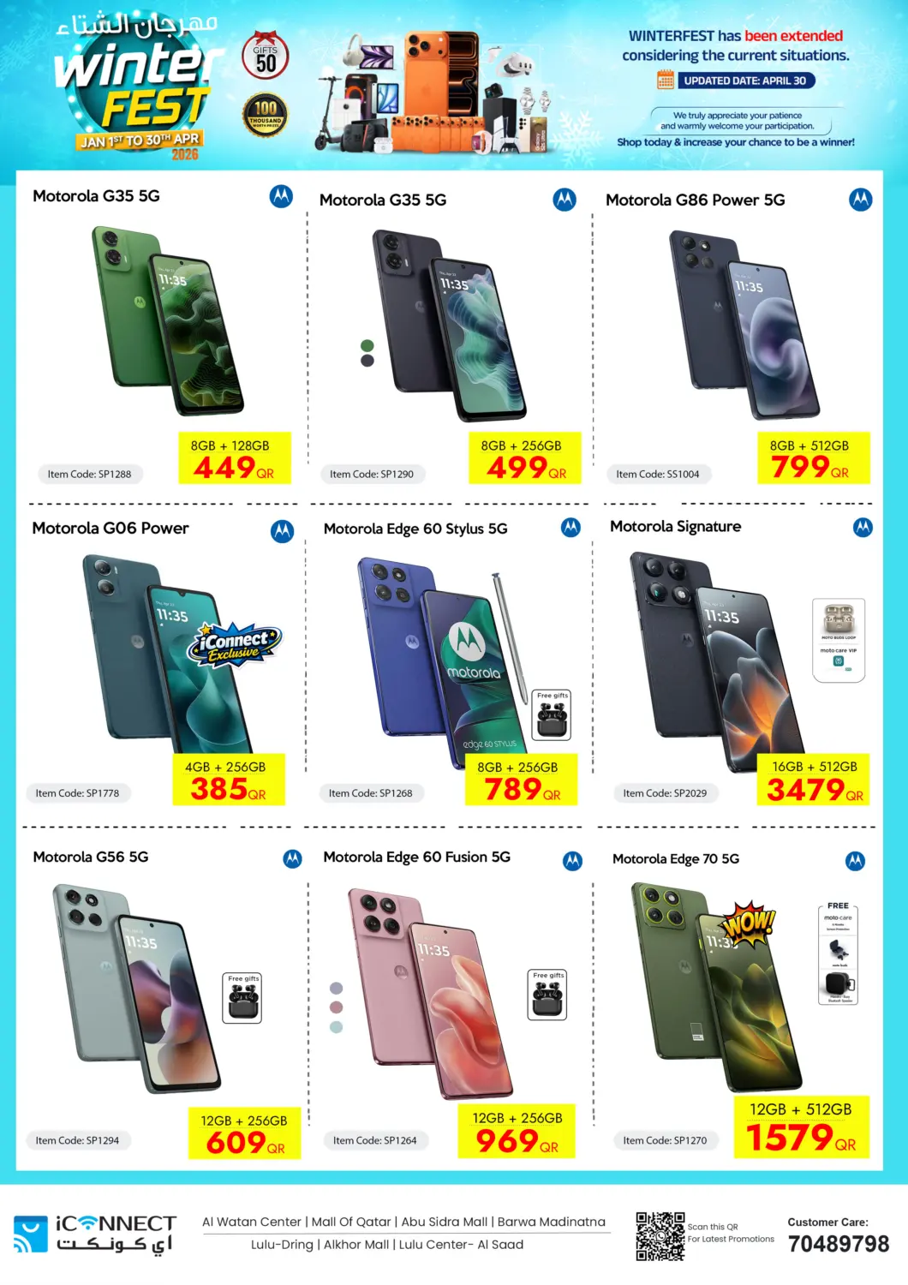Image resolution: width=908 pixels, height=1285 pixels.
Task: Click the green Motorola G35 5G phone image
Action: pyautogui.click(x=167, y=320)
